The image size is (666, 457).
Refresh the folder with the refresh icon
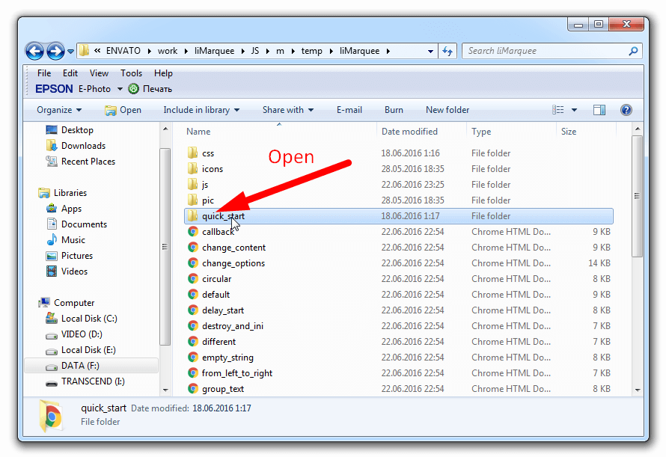(447, 51)
